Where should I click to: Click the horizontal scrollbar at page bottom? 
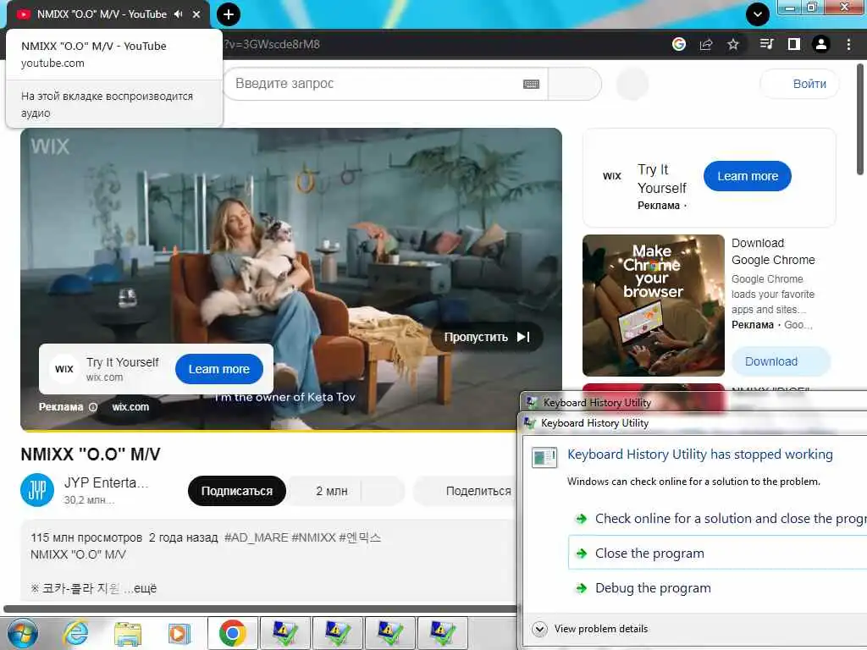pyautogui.click(x=260, y=609)
